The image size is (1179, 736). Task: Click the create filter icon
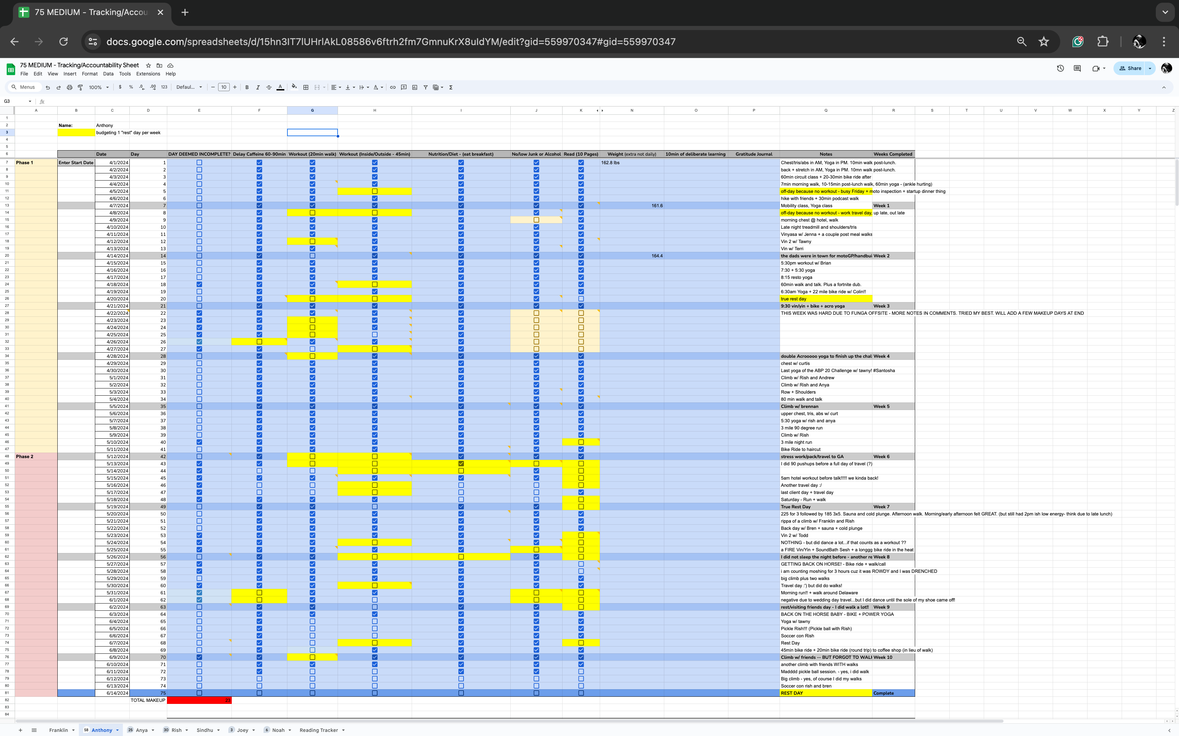click(x=425, y=88)
